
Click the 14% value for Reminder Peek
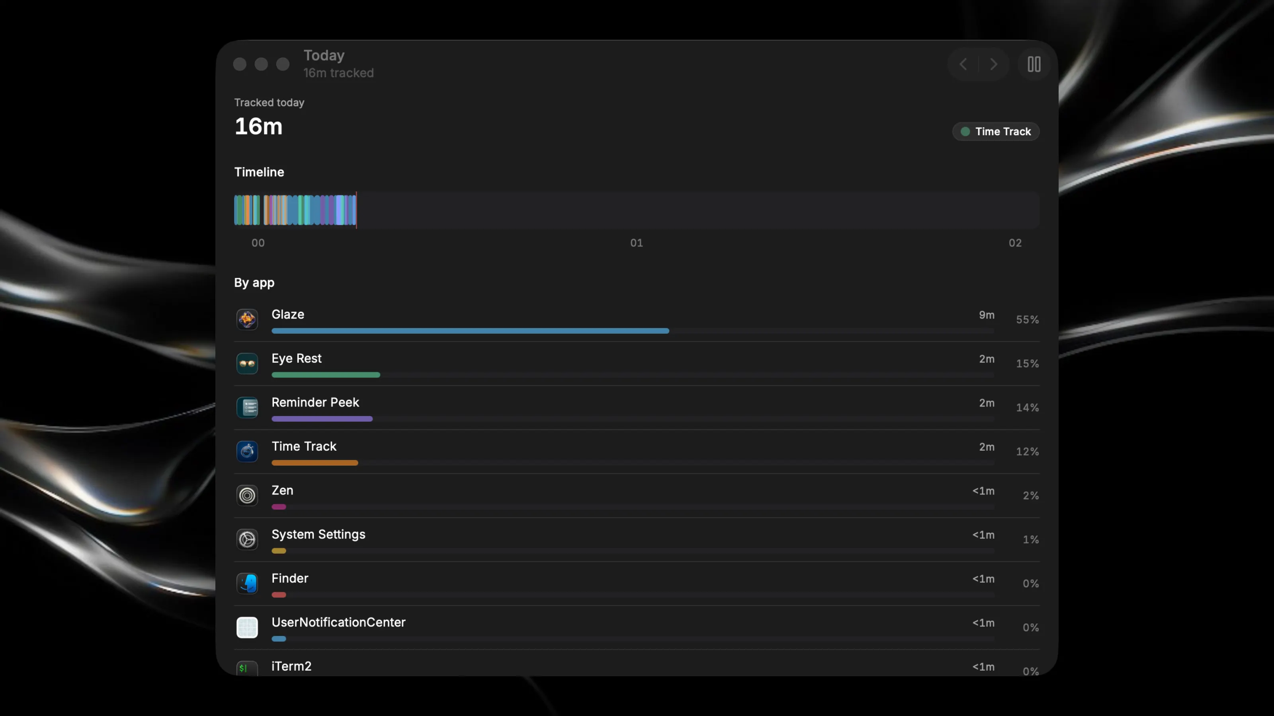click(1027, 408)
